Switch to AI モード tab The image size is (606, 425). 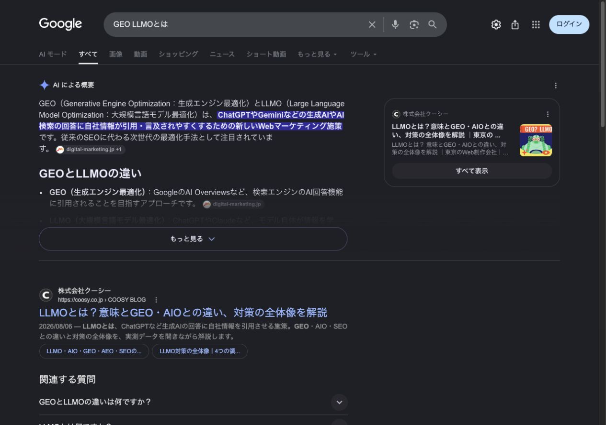tap(53, 54)
